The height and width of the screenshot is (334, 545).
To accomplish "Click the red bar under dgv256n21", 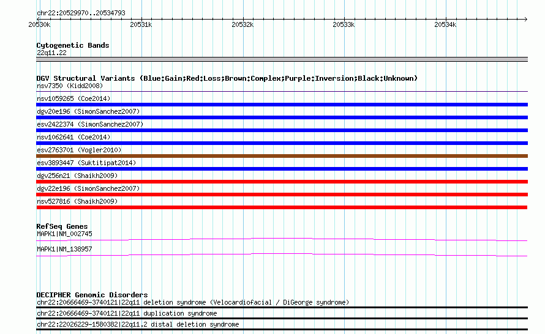I will (x=282, y=182).
